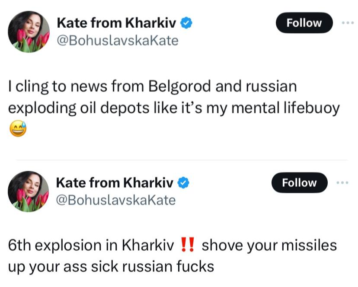The image size is (358, 287).
Task: Click the verified badge on the Belgorod tweet
Action: tap(186, 22)
